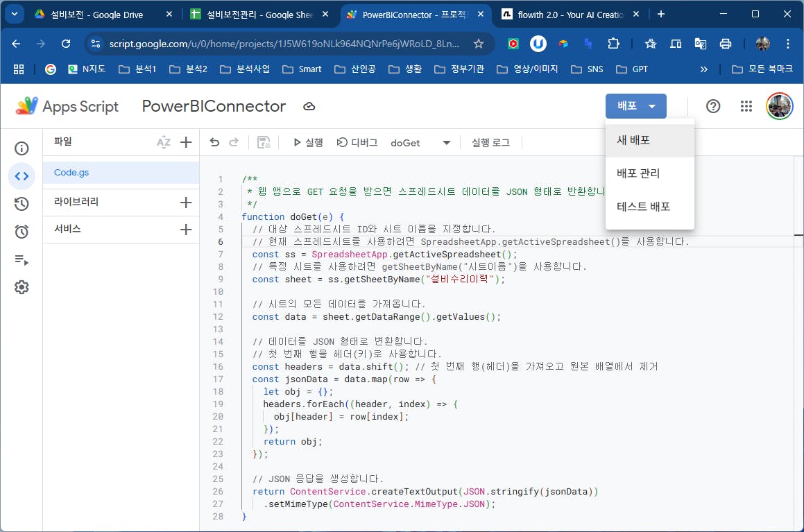Open the print extension icon
The image size is (804, 532).
point(726,44)
